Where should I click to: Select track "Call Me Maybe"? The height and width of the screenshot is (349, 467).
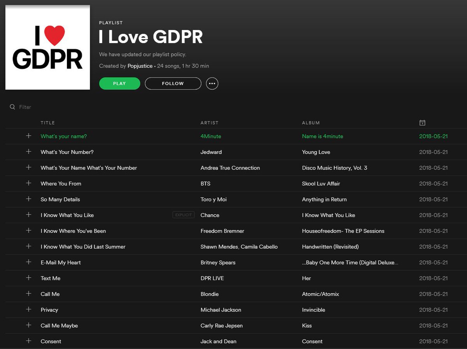59,326
